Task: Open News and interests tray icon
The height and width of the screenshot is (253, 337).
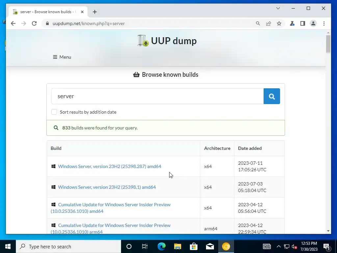Action: pyautogui.click(x=267, y=246)
